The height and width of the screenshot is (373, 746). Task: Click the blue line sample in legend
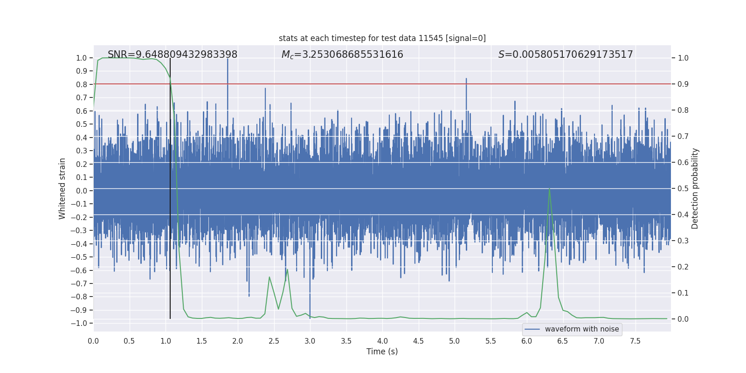click(532, 329)
